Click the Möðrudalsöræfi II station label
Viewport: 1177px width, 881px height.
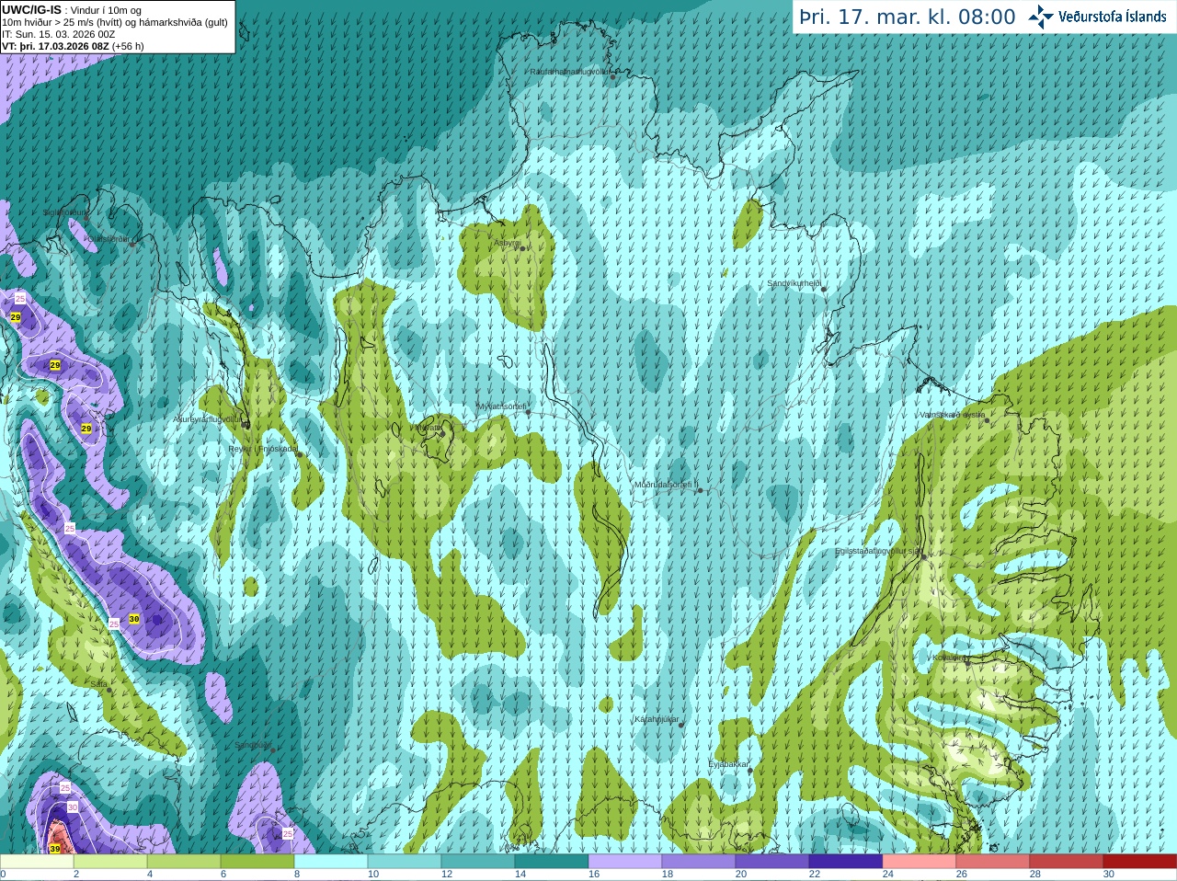coord(666,485)
